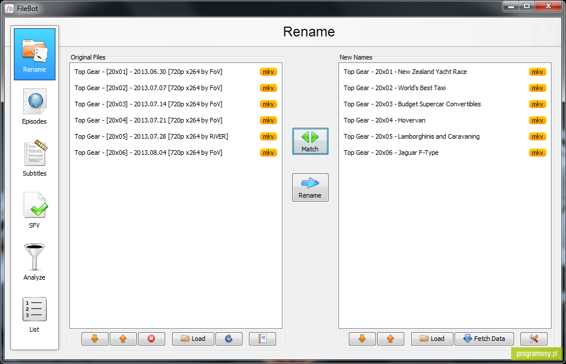Open the List panel
Viewport: 566px width, 364px height.
[35, 314]
